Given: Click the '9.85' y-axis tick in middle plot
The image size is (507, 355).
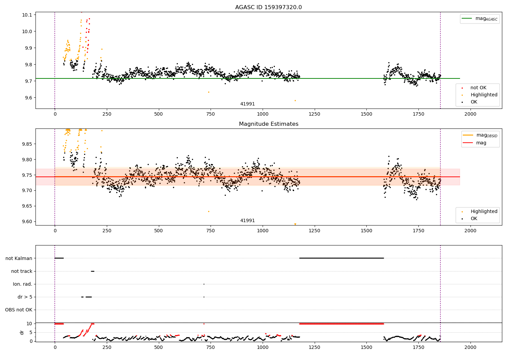Looking at the screenshot, I should click(x=27, y=144).
